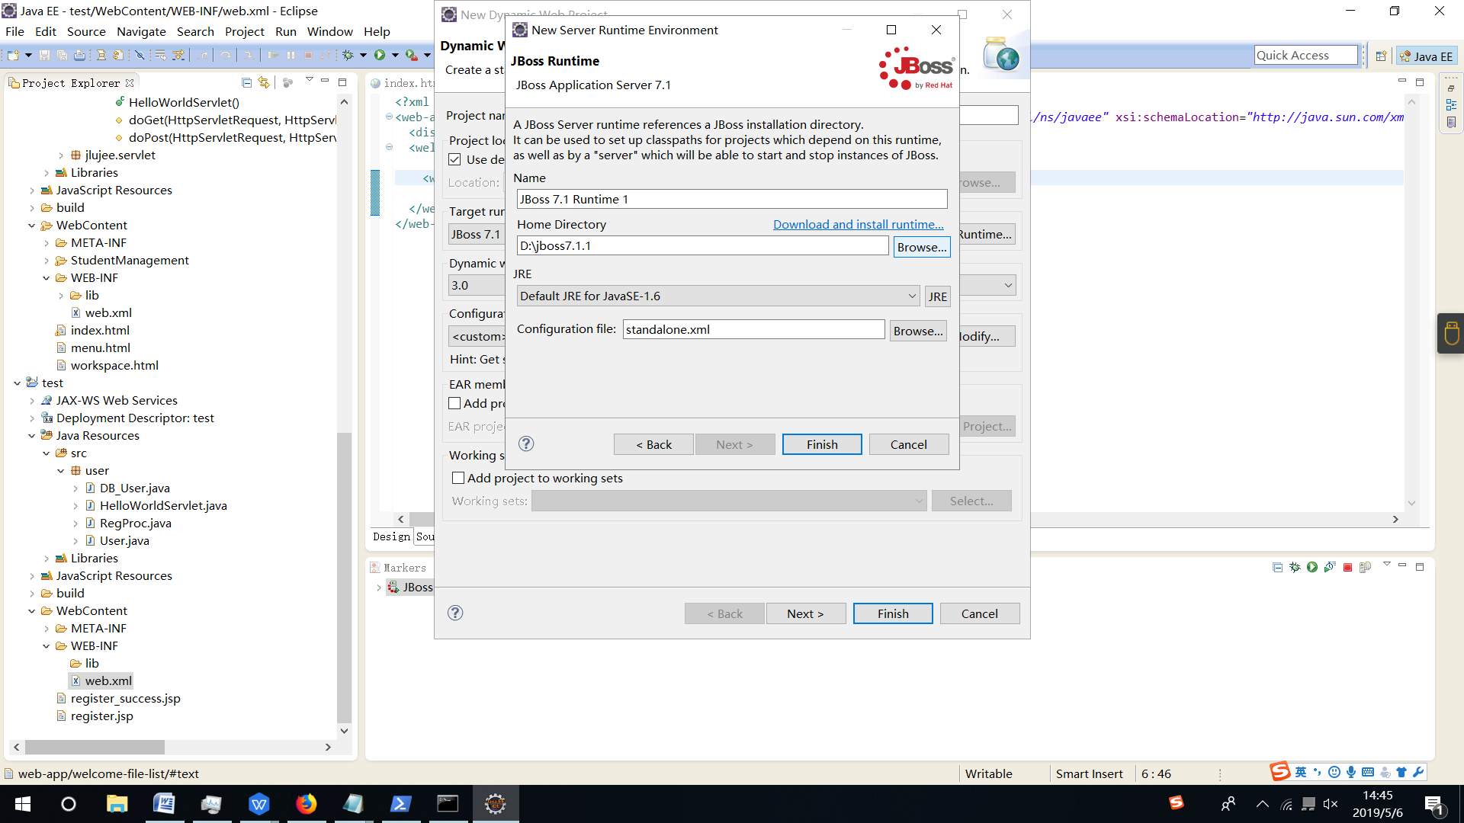
Task: Toggle Add project to working sets checkbox
Action: coord(458,478)
